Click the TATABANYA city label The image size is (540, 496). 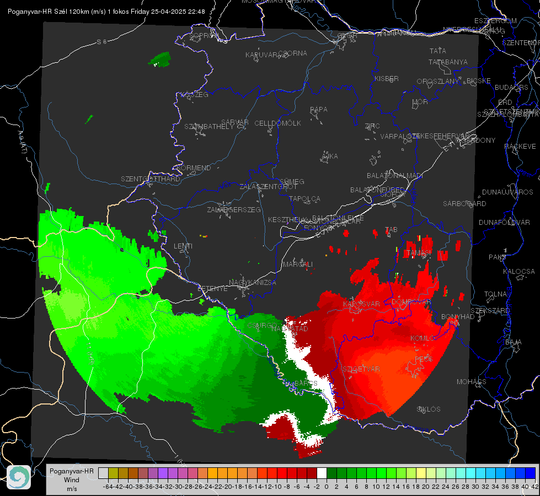(448, 62)
